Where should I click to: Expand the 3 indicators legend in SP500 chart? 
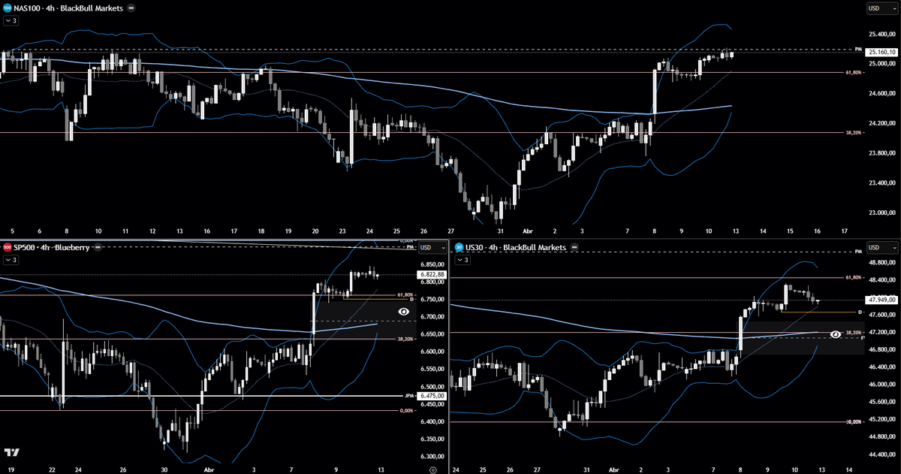coord(11,260)
